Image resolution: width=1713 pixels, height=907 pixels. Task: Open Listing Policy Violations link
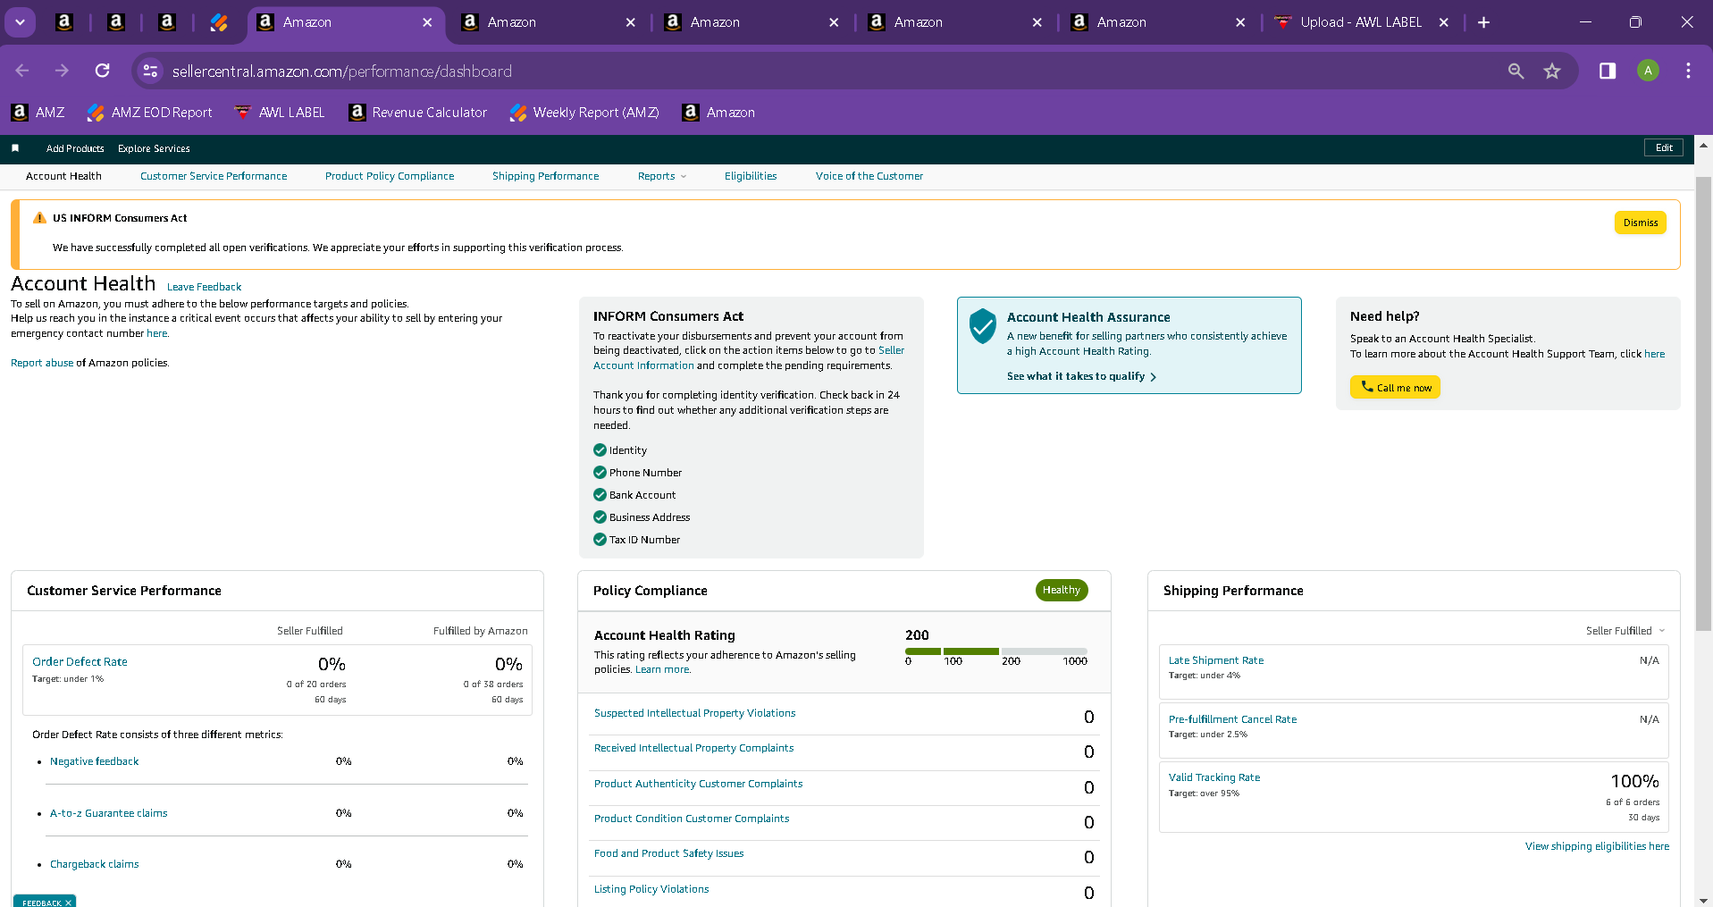[651, 889]
